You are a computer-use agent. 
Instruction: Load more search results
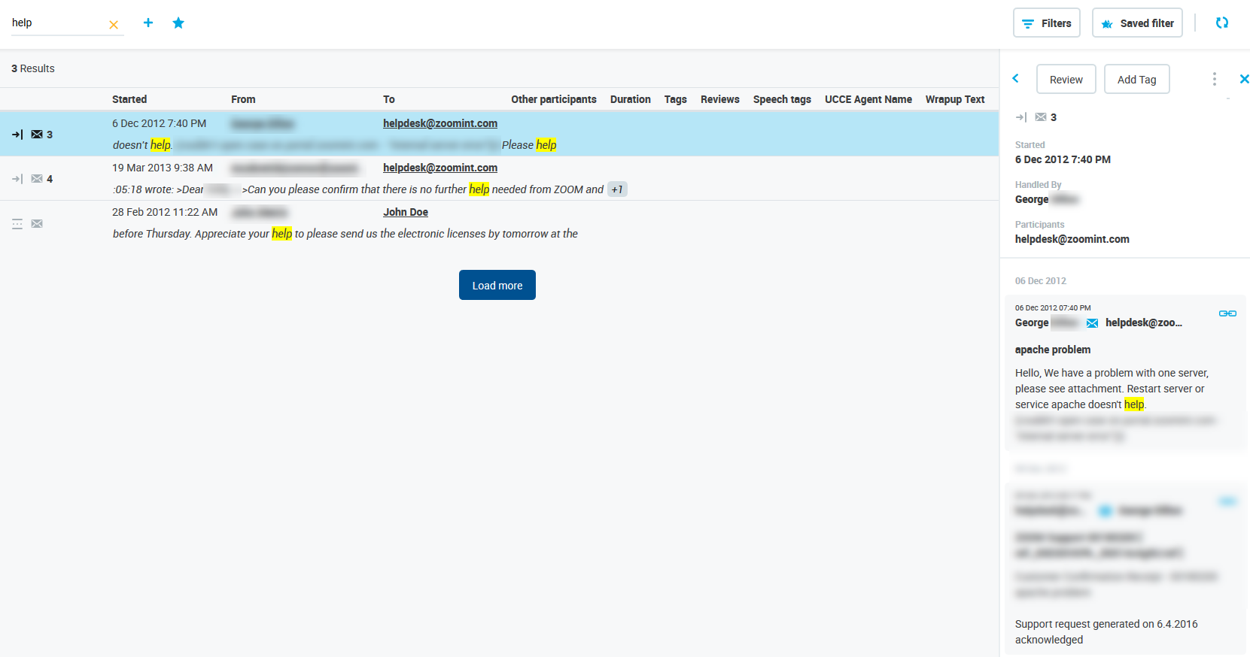pyautogui.click(x=497, y=286)
